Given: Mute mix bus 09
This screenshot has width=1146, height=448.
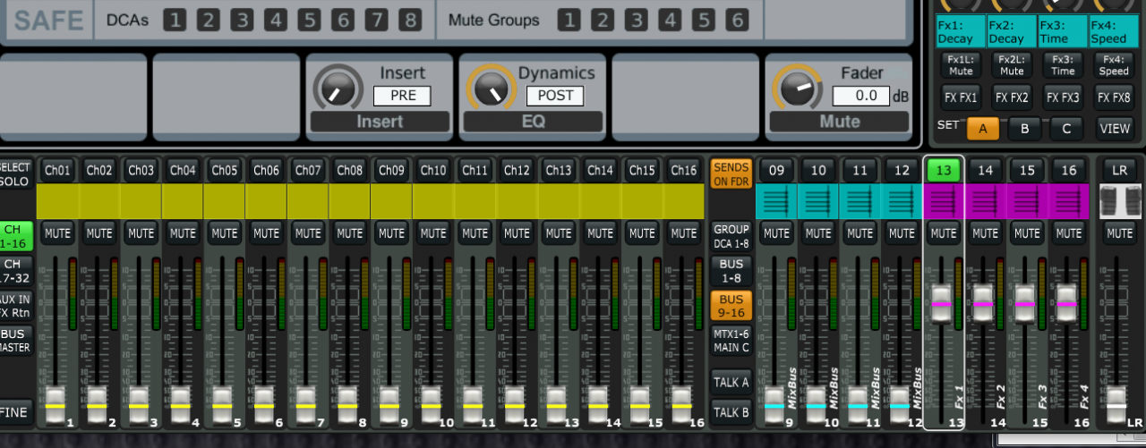Looking at the screenshot, I should pyautogui.click(x=776, y=233).
